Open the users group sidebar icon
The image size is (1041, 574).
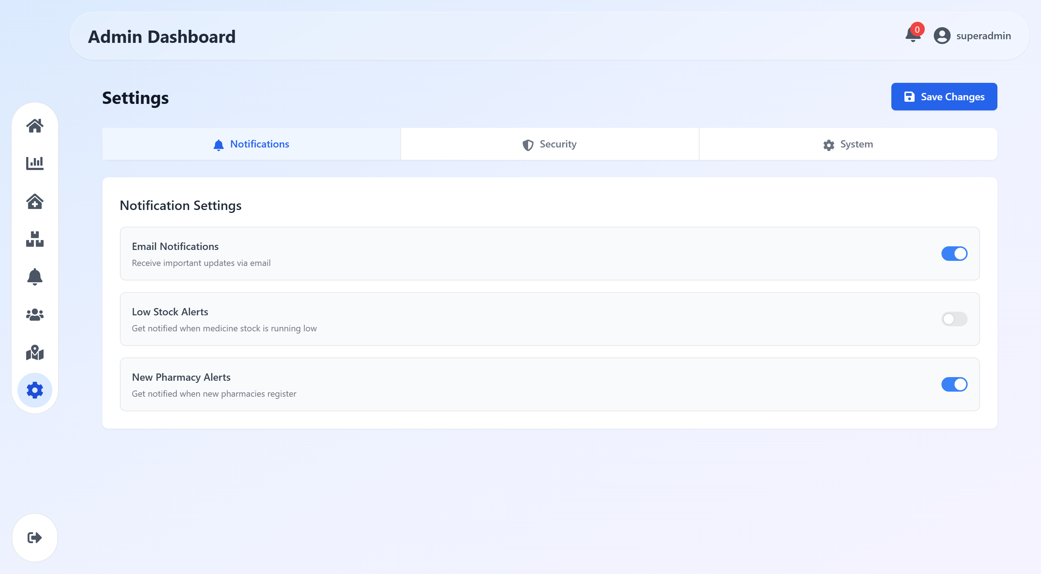pyautogui.click(x=35, y=315)
